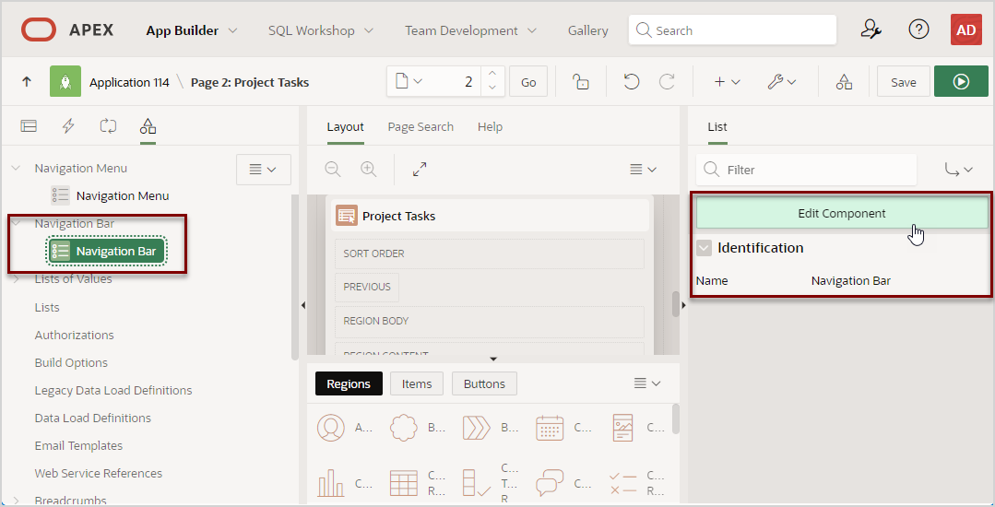
Task: Open the Gallery menu item
Action: point(587,30)
